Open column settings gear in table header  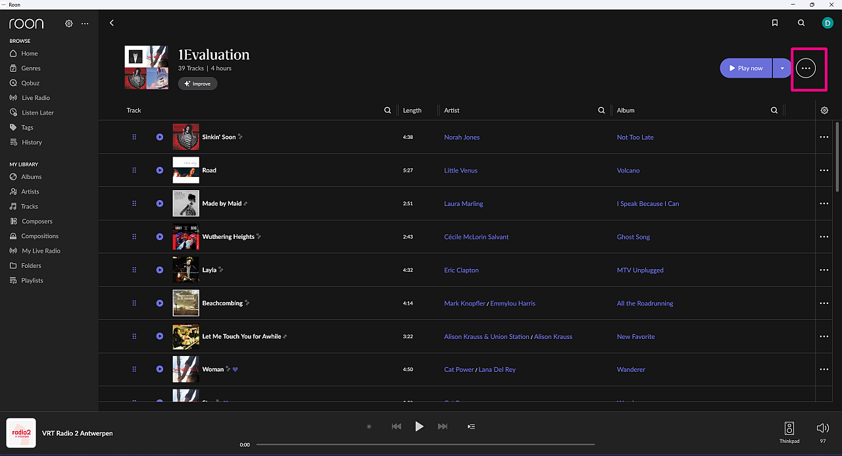(824, 111)
